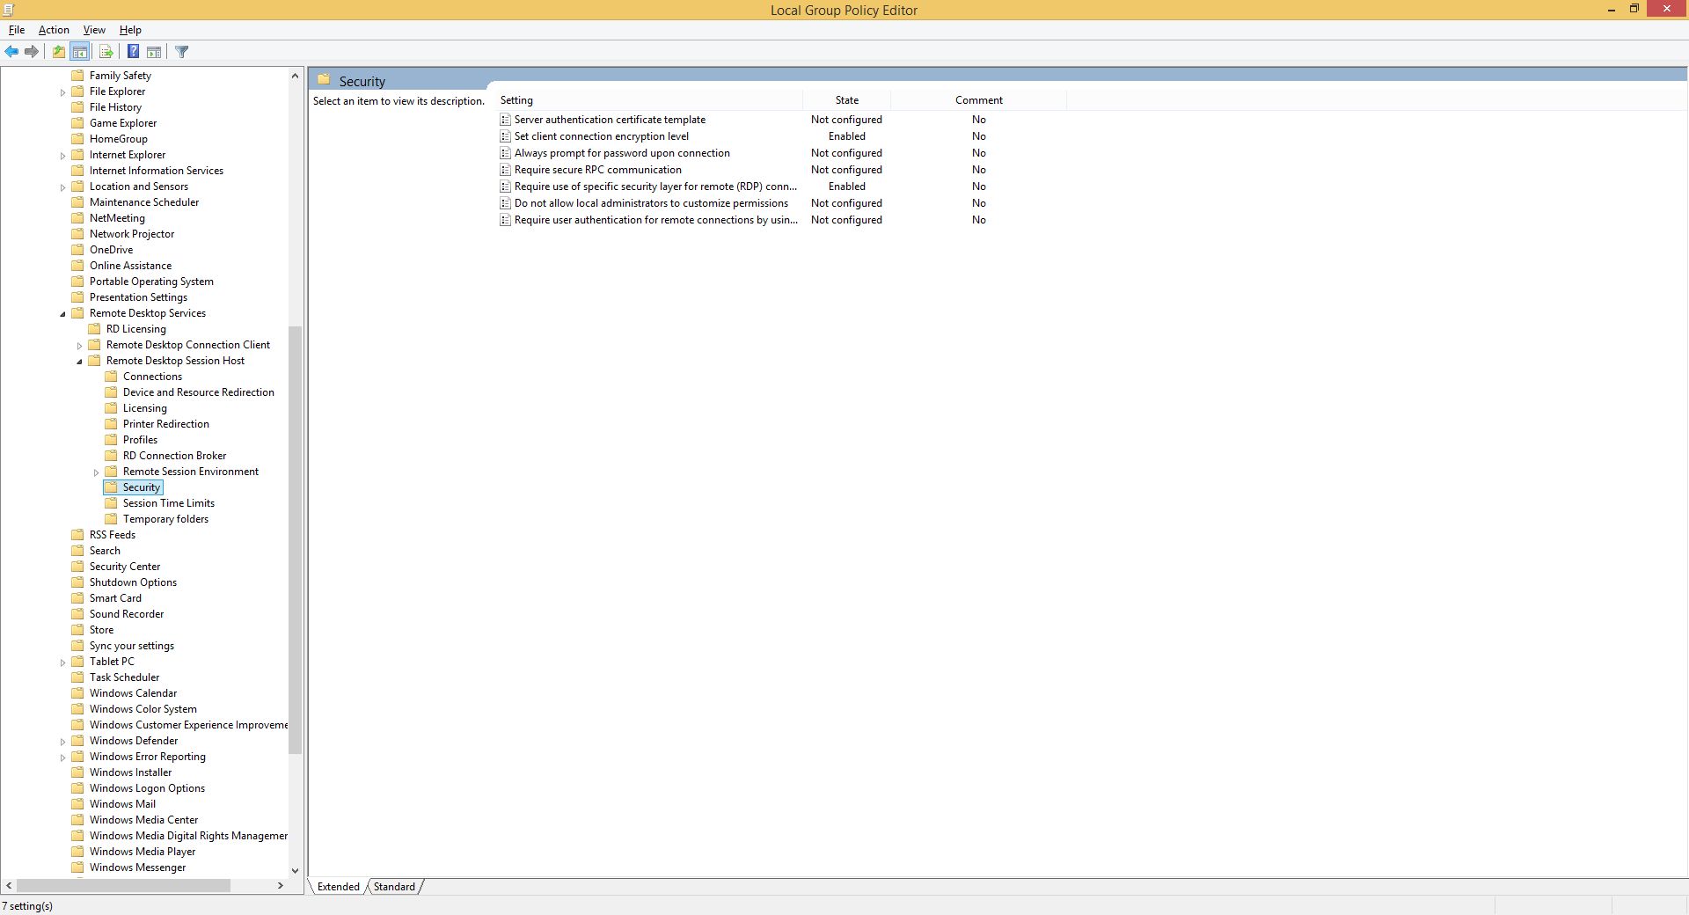Open 'Require secure RPC communication' setting
Image resolution: width=1689 pixels, height=915 pixels.
coord(597,170)
